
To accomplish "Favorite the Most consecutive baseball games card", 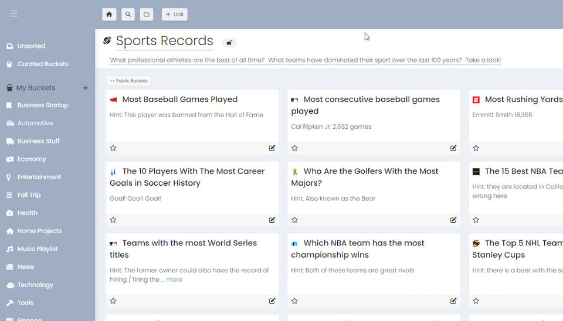I will [x=294, y=148].
